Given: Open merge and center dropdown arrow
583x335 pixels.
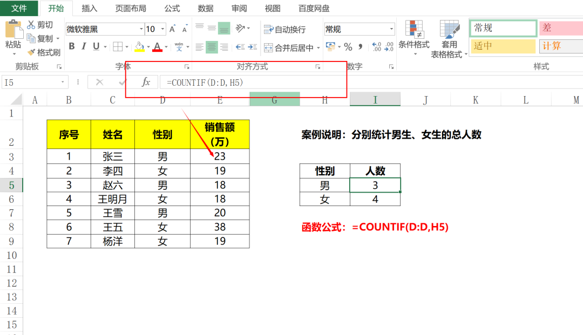Looking at the screenshot, I should 318,47.
